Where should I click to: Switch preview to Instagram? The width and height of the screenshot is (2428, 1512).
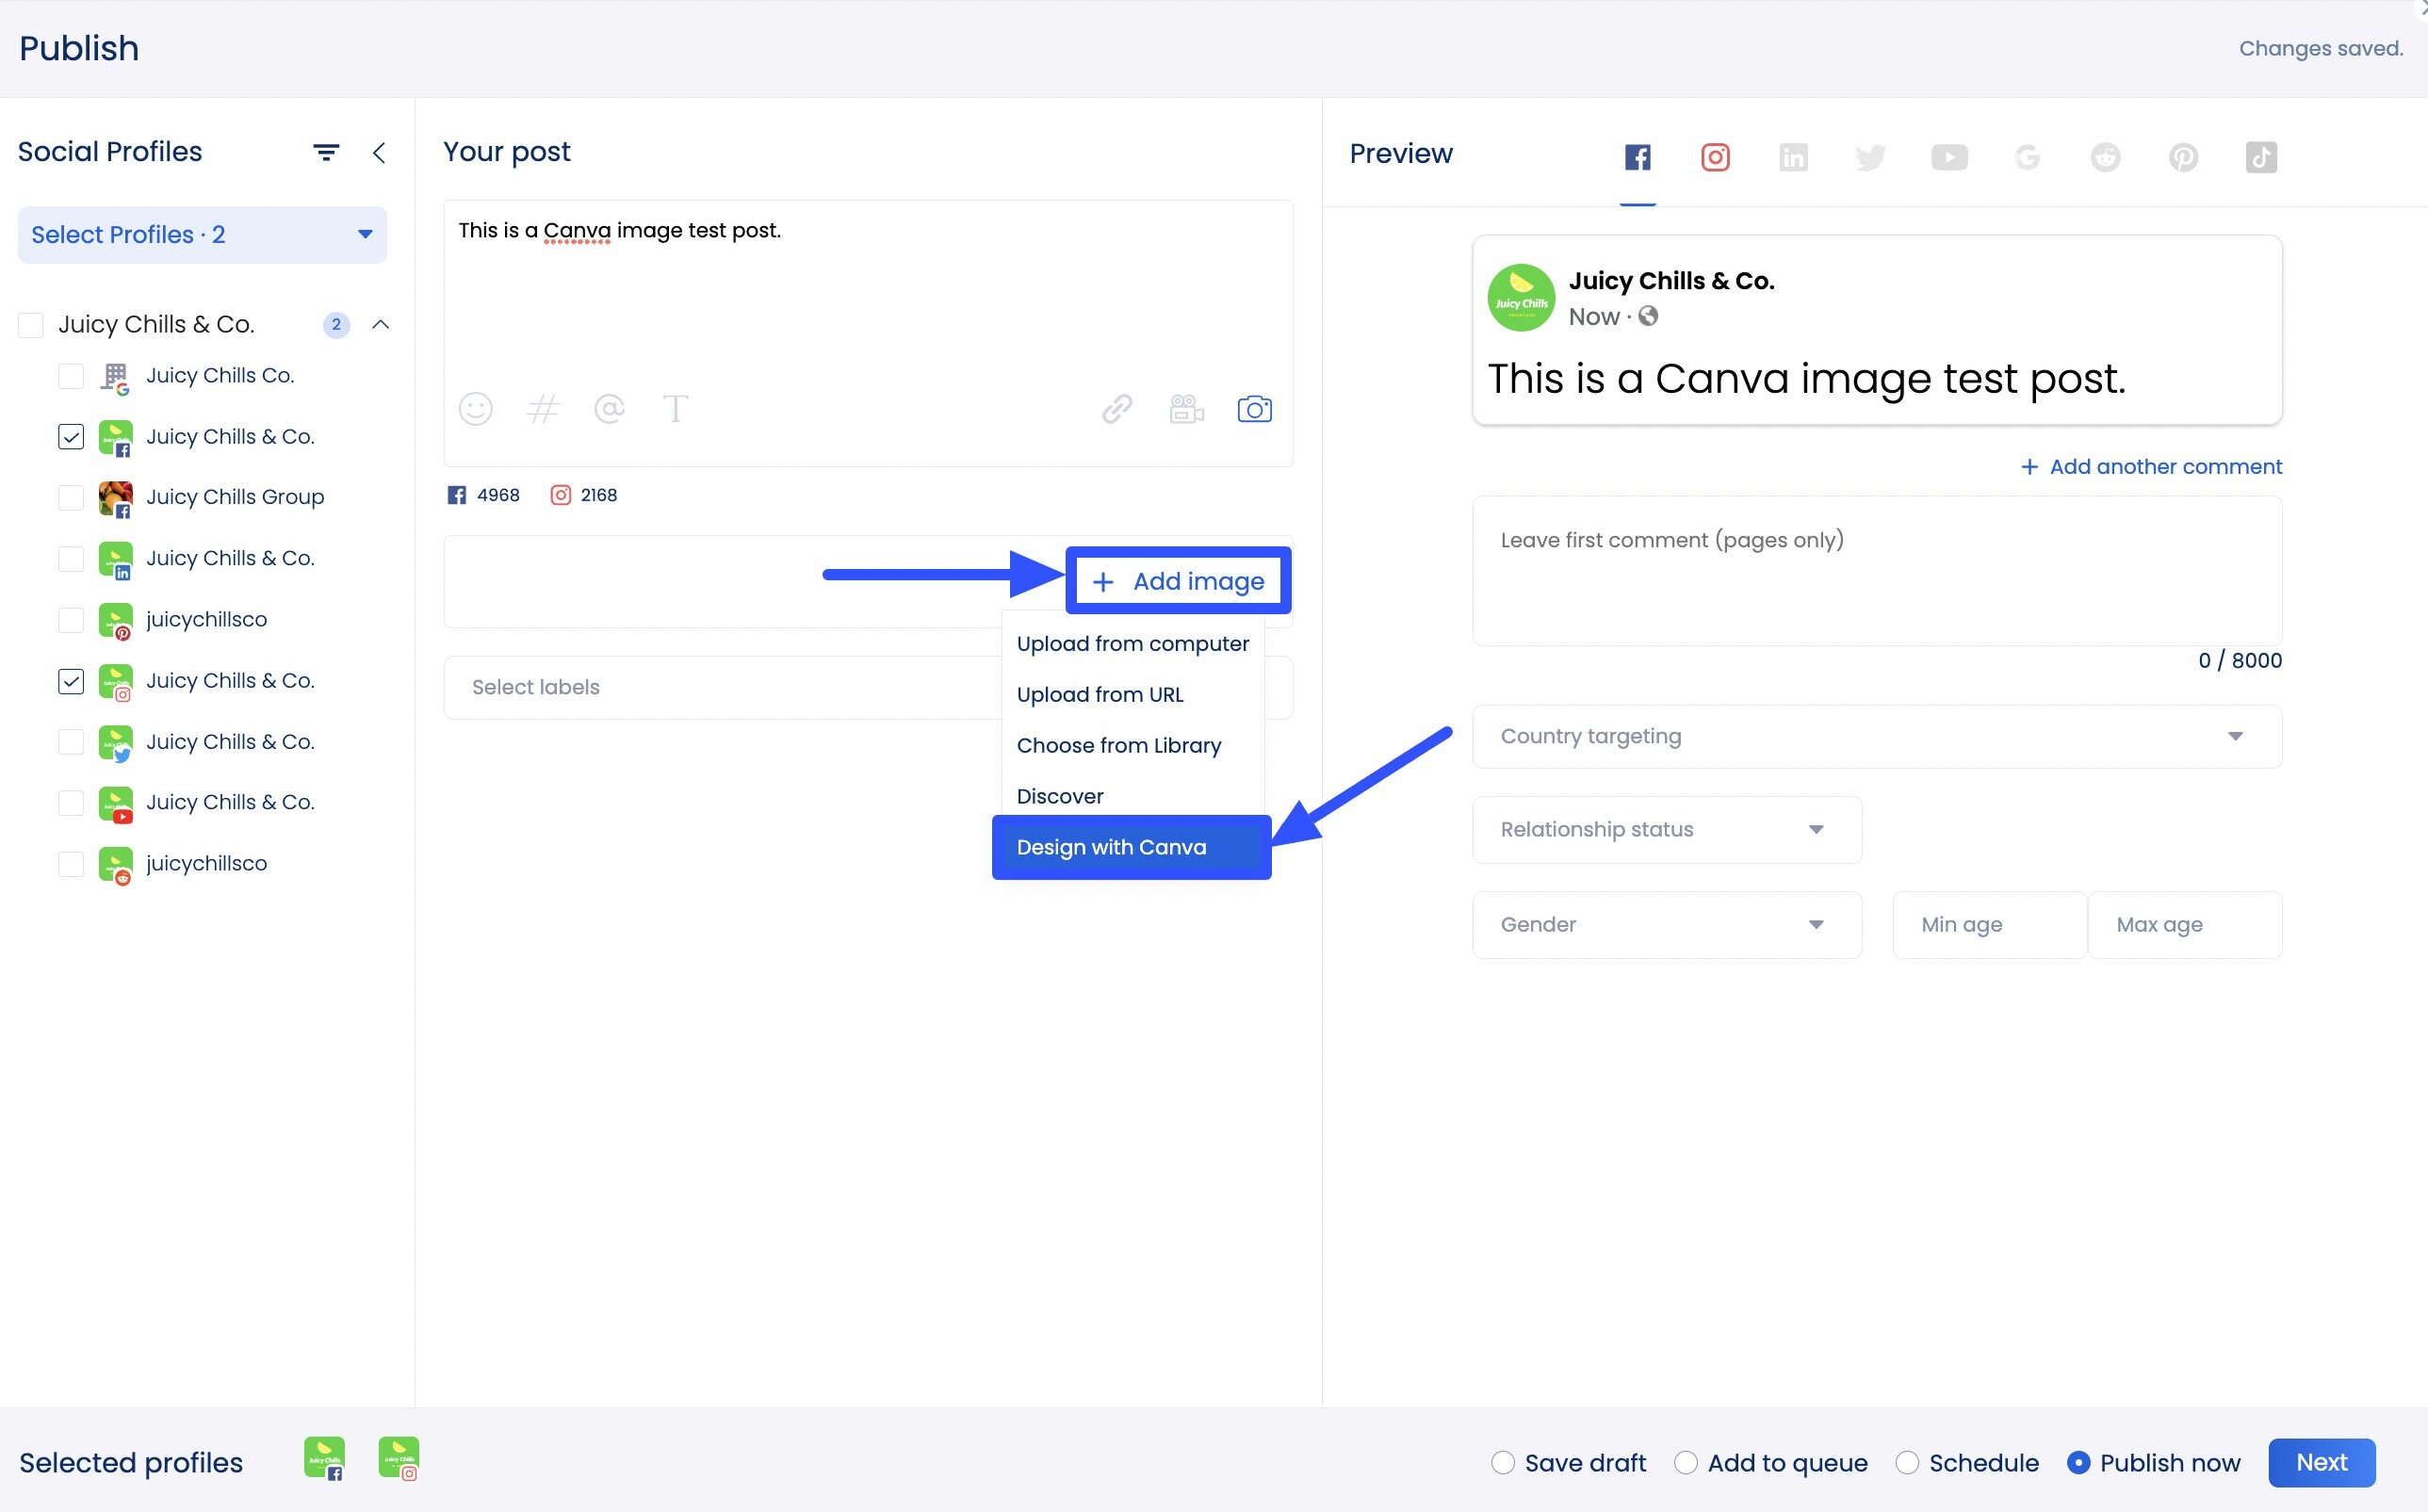1714,157
